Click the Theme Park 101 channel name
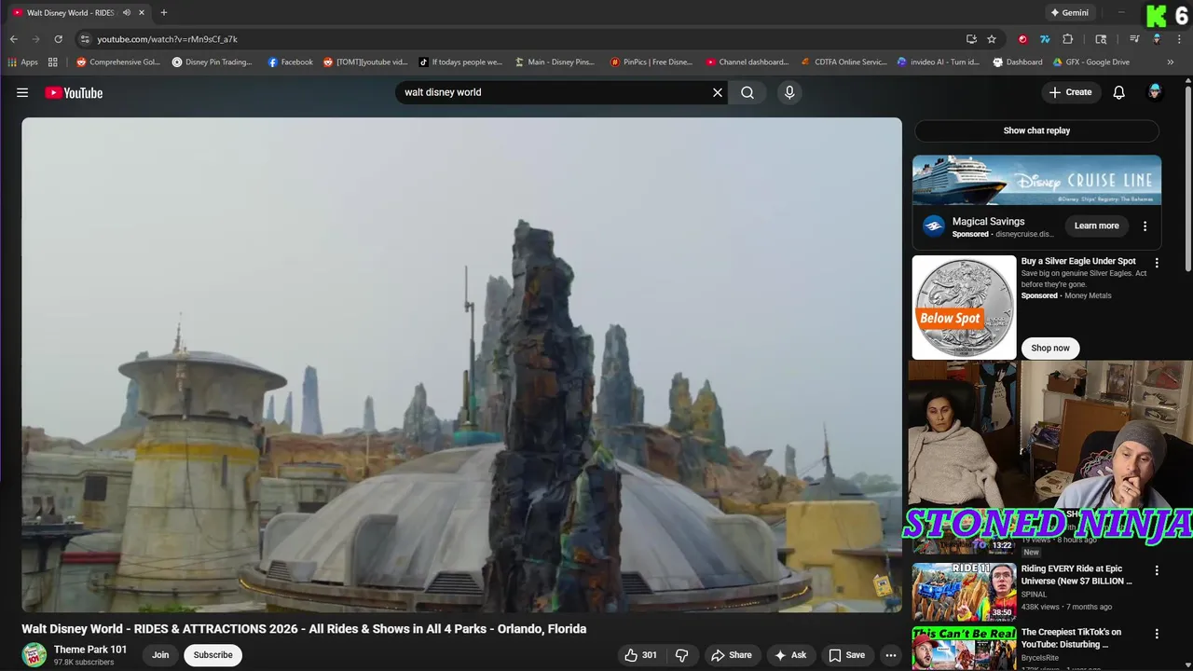Screen dimensions: 1193x671 90,650
